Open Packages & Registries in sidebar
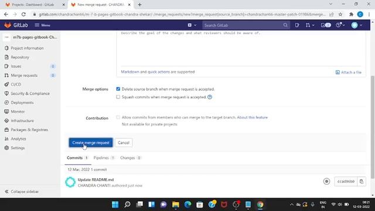The image size is (375, 211). [29, 130]
